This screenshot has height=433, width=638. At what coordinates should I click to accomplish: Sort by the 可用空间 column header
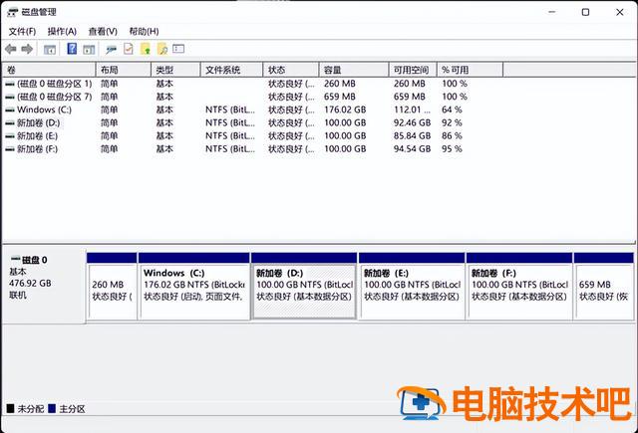(413, 70)
